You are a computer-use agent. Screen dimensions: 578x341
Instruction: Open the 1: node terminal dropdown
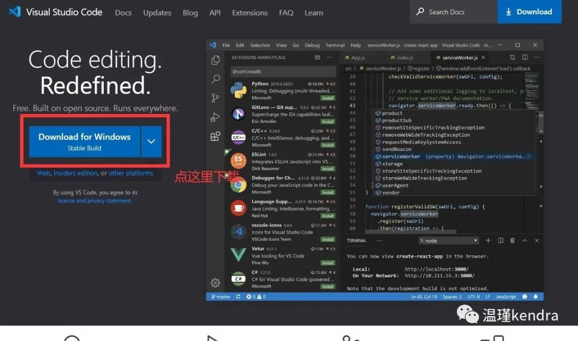pos(448,240)
